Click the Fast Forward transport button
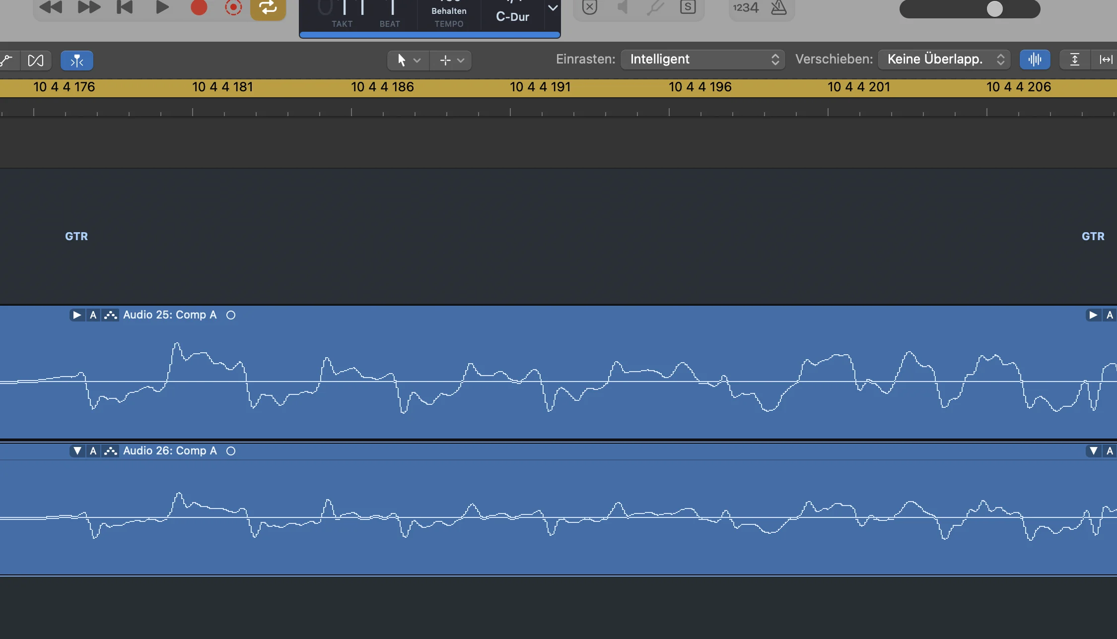 [89, 7]
